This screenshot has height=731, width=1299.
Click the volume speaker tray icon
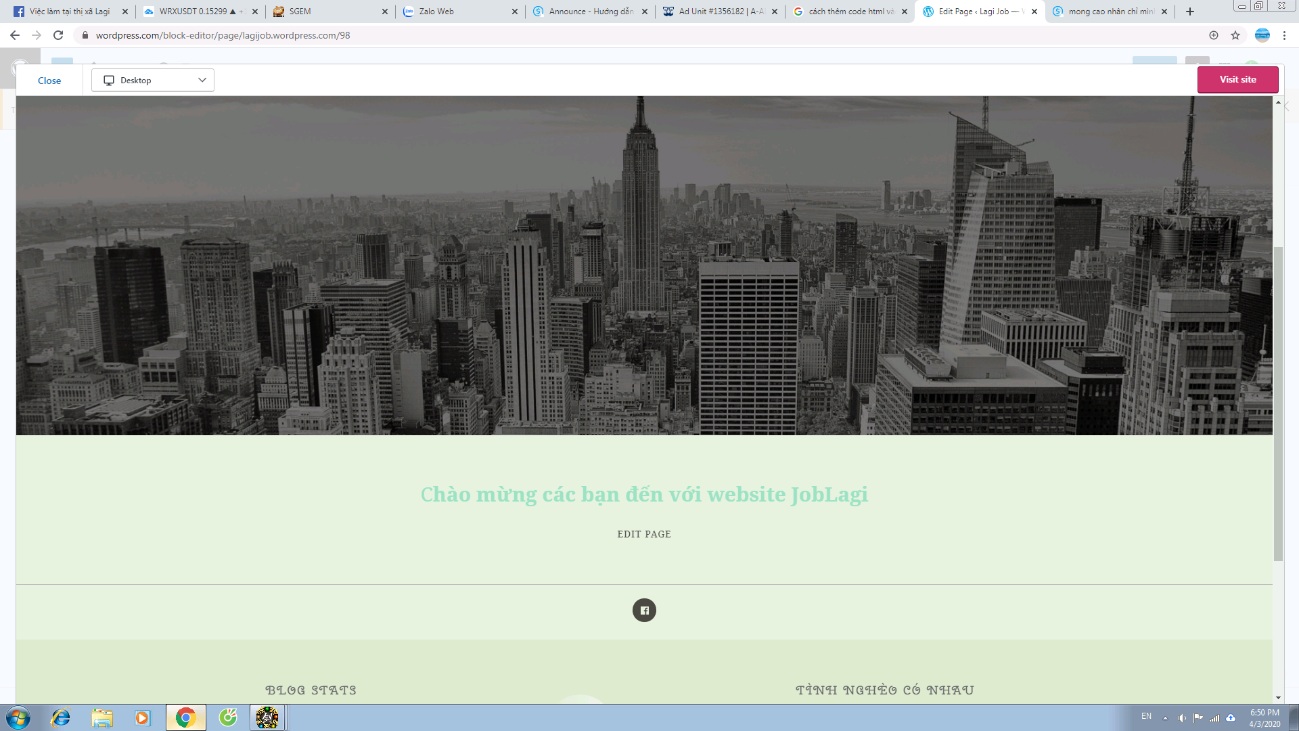point(1182,718)
